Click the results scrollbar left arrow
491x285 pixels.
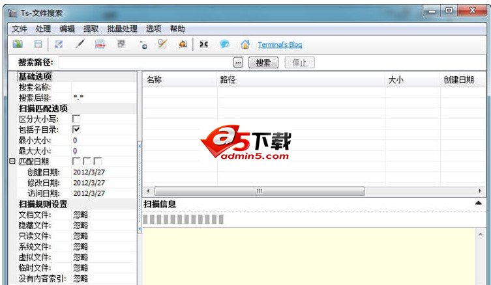pyautogui.click(x=148, y=191)
